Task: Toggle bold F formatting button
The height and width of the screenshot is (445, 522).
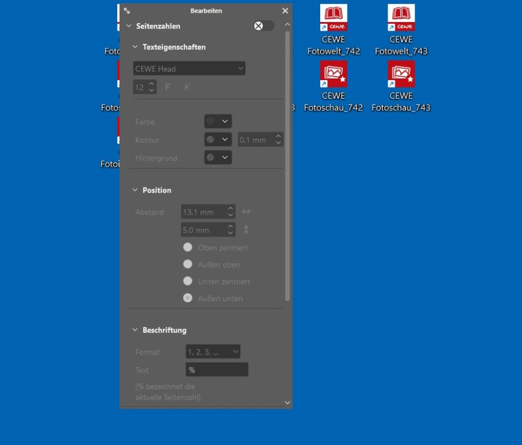Action: 168,87
